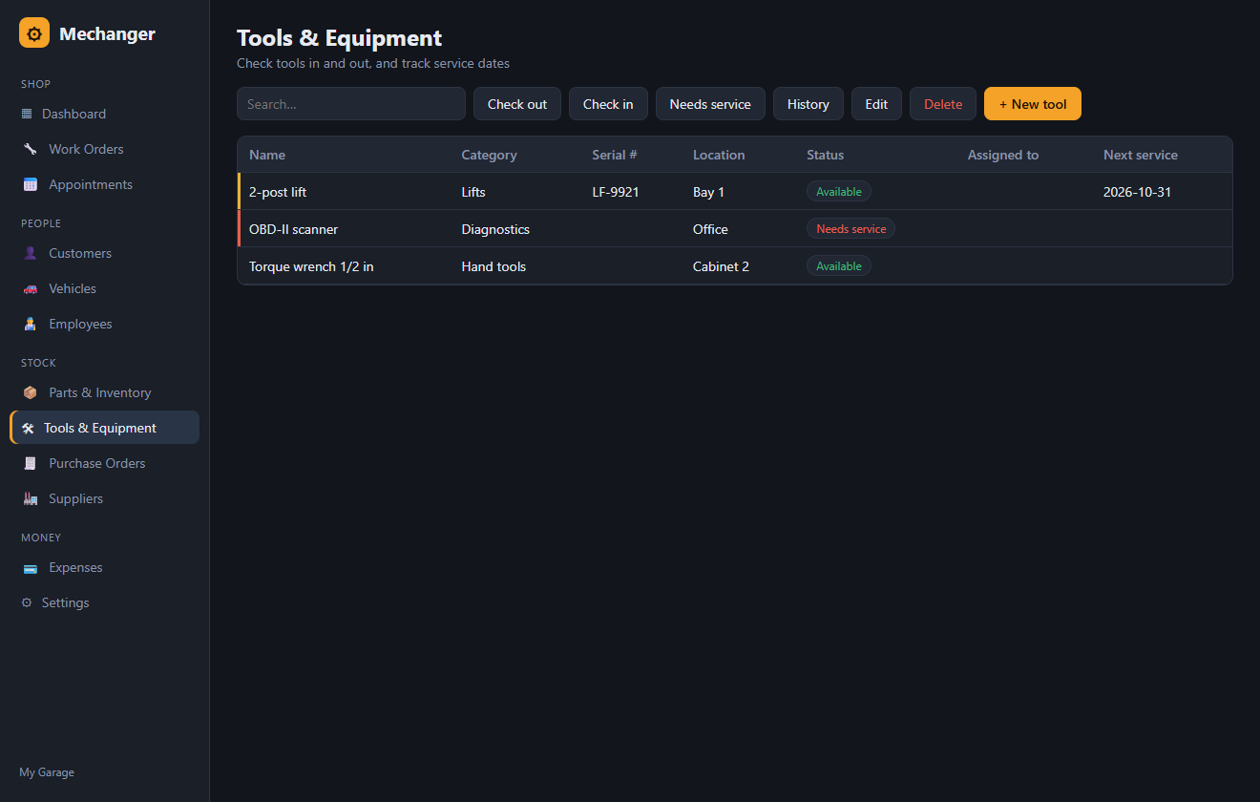Click the Settings gear icon
1260x802 pixels.
pyautogui.click(x=27, y=602)
